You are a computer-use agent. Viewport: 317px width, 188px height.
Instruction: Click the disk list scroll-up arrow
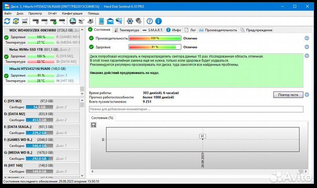click(82, 29)
